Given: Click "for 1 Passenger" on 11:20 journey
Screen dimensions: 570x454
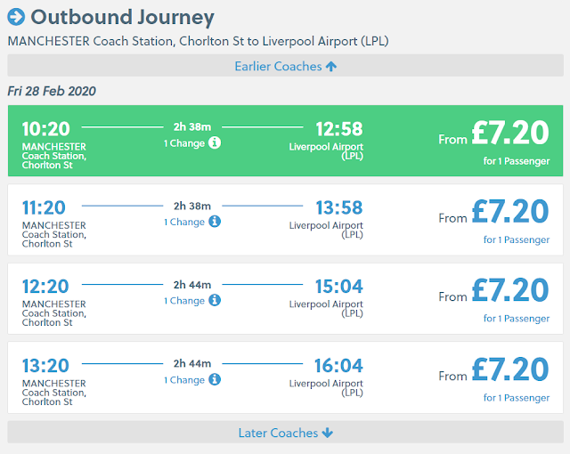Looking at the screenshot, I should pyautogui.click(x=517, y=239).
